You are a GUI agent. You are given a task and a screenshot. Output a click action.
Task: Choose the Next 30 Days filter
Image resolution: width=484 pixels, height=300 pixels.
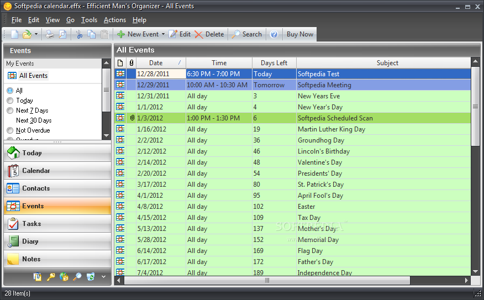click(34, 120)
